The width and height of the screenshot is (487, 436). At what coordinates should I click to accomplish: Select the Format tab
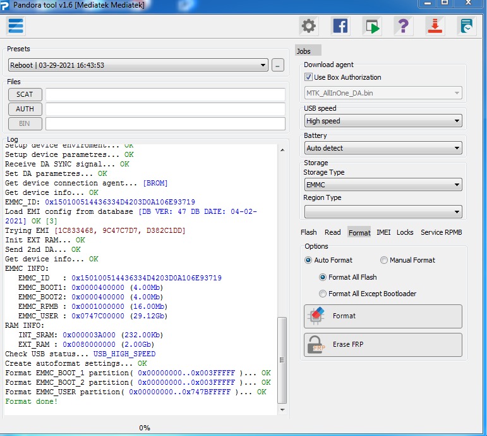tap(359, 232)
